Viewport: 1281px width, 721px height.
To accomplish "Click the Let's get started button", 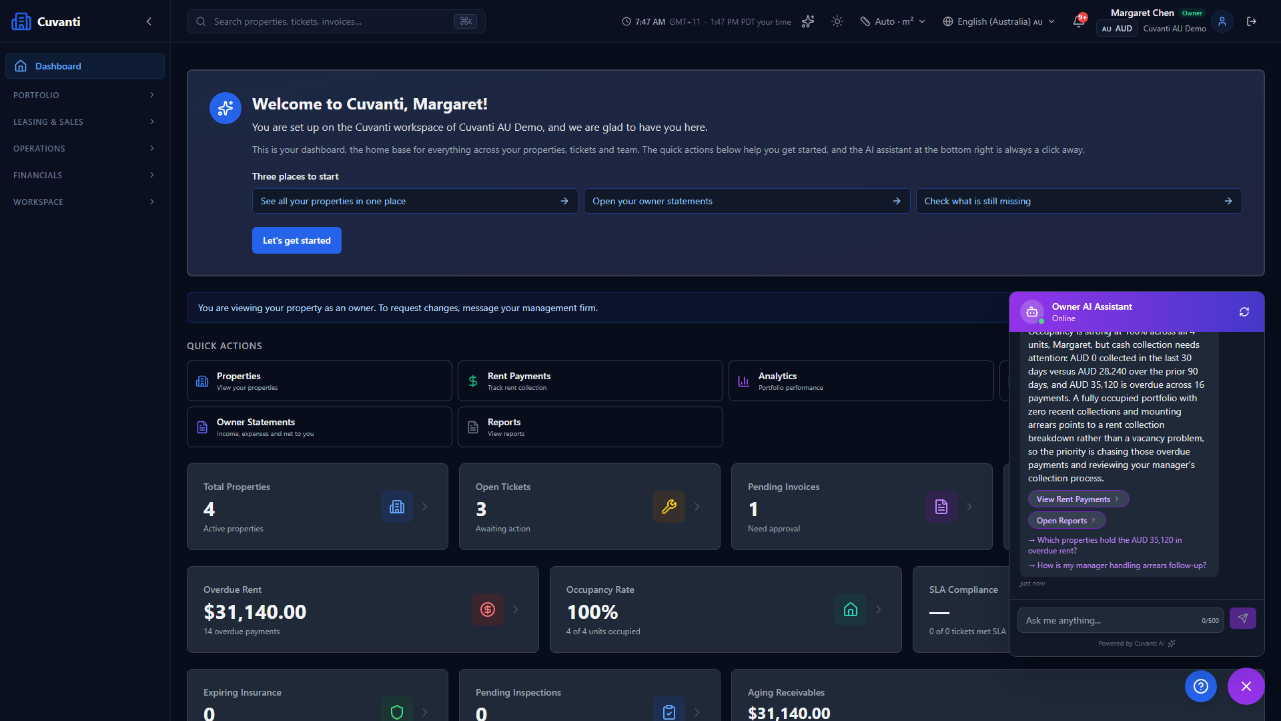I will click(297, 240).
